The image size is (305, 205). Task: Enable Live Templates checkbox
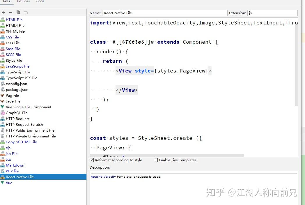156,160
